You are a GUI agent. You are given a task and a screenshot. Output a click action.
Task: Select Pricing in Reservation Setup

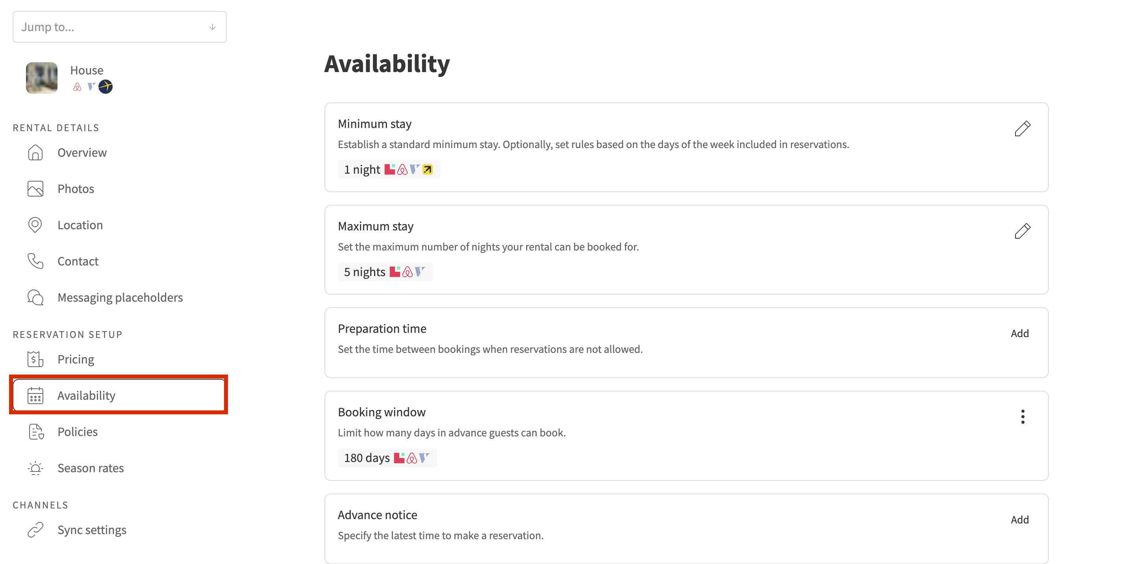pyautogui.click(x=76, y=359)
